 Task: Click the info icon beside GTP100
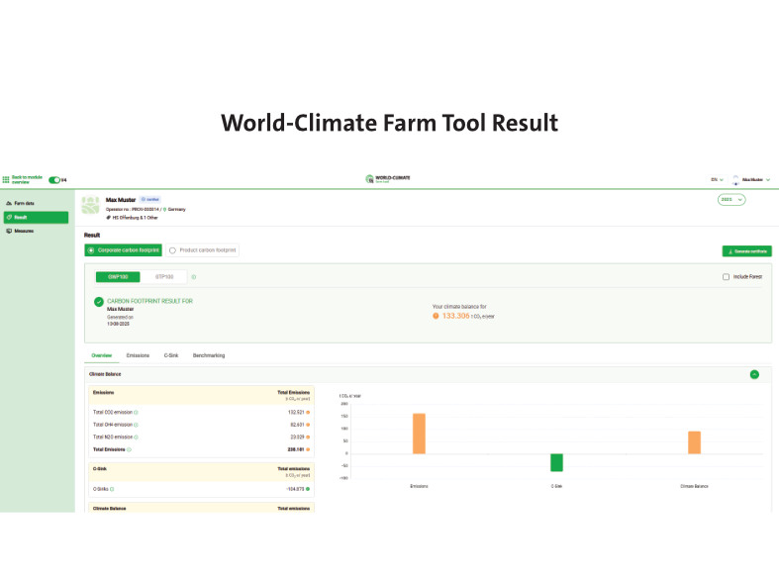(193, 277)
